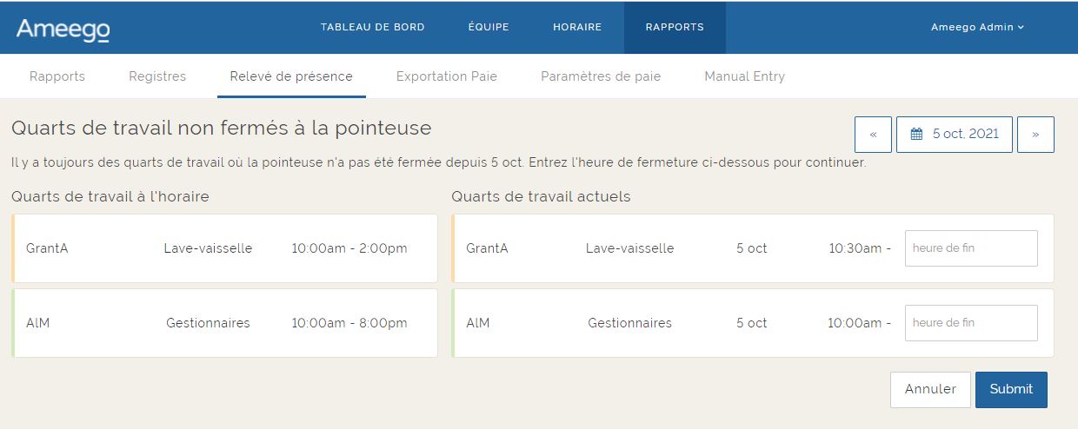Open the Rapports top menu
Viewport: 1078px width, 429px height.
(675, 27)
